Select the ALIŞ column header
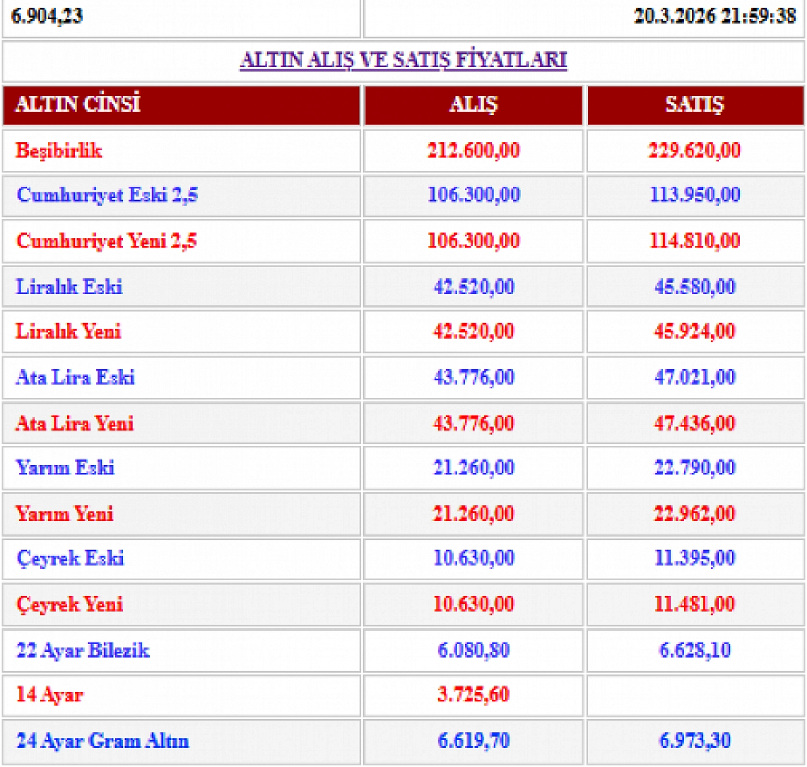The image size is (807, 767). click(x=474, y=105)
